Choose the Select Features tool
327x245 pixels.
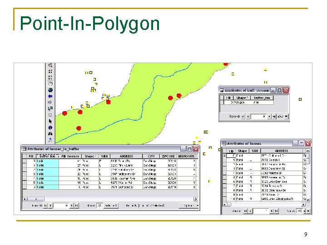tap(50, 108)
